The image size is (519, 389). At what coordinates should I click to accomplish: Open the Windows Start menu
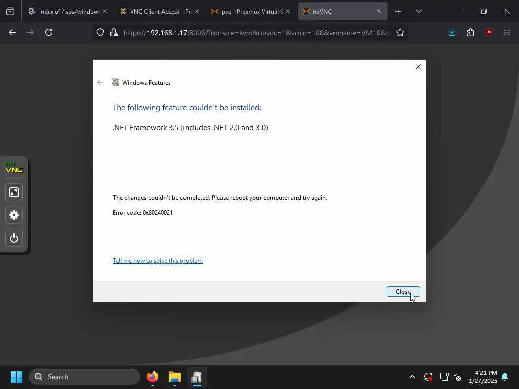[x=16, y=377]
